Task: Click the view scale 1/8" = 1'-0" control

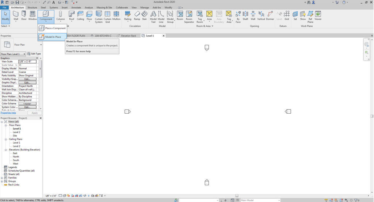Action: click(x=51, y=196)
